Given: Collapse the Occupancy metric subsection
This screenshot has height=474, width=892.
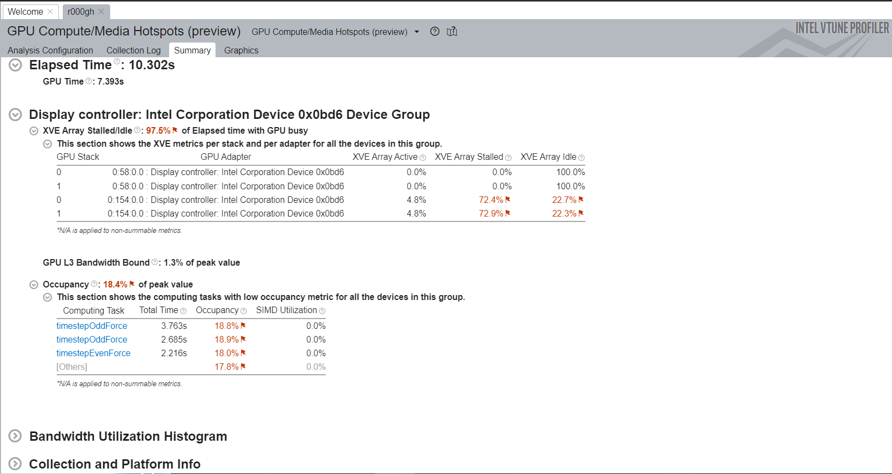Looking at the screenshot, I should (x=34, y=285).
